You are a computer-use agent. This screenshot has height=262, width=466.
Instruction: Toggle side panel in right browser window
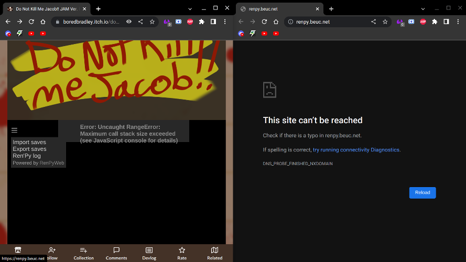coord(447,21)
